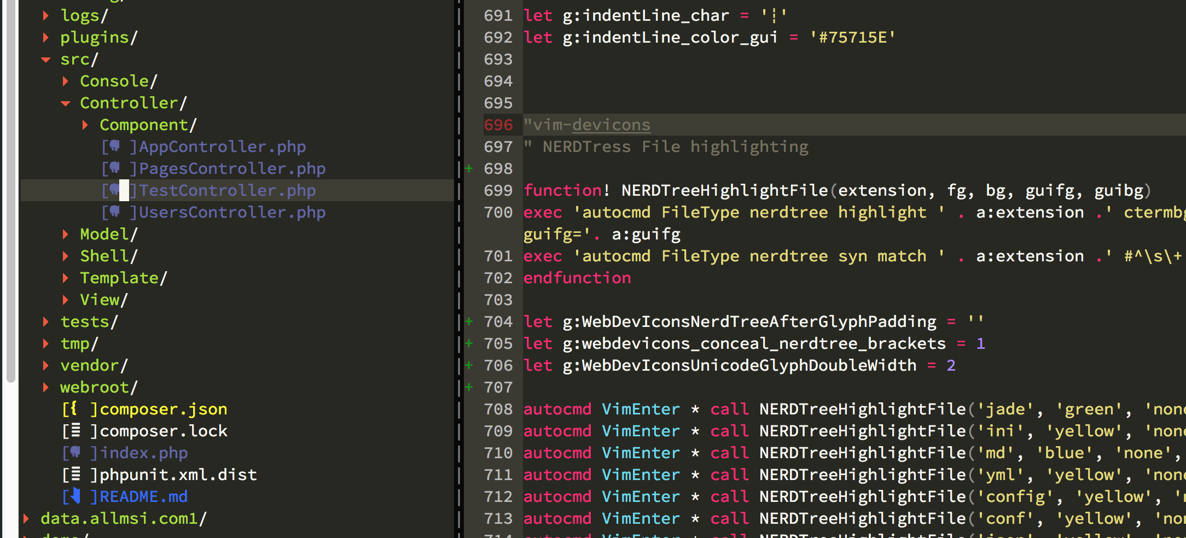The width and height of the screenshot is (1186, 538).
Task: Select the Controller/ folder name
Action: click(x=133, y=103)
